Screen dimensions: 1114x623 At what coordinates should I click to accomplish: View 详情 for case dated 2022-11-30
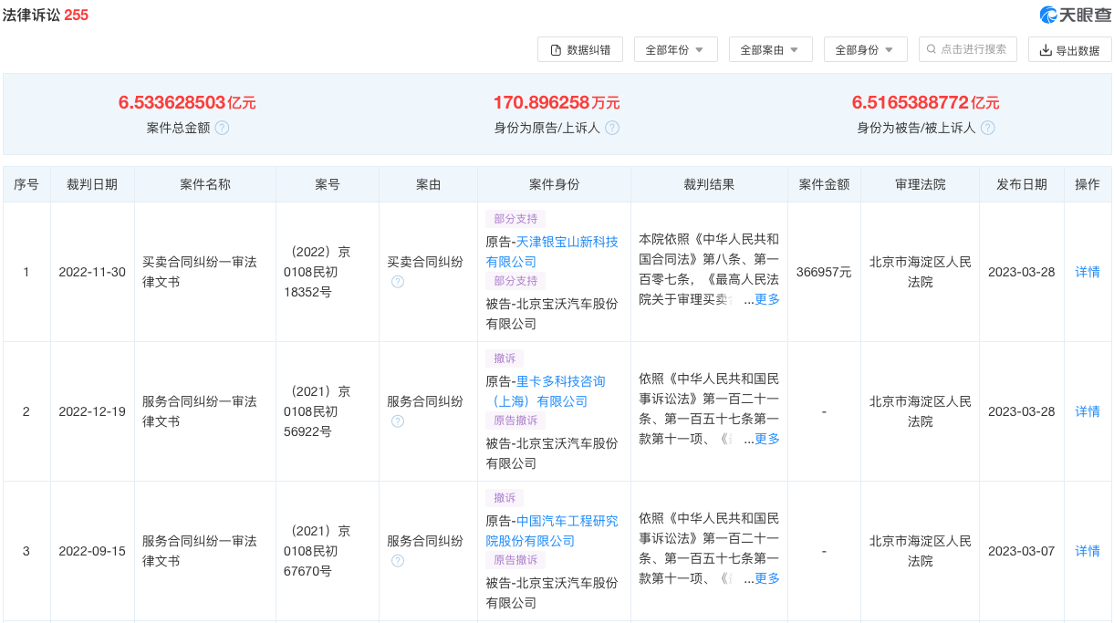(x=1088, y=272)
